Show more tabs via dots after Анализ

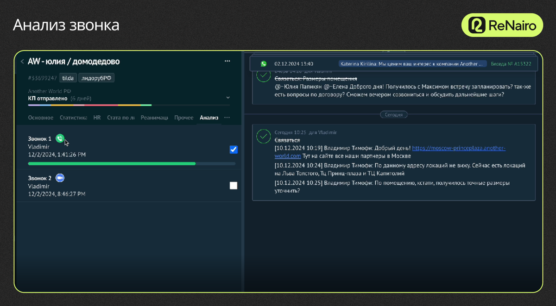pos(227,118)
